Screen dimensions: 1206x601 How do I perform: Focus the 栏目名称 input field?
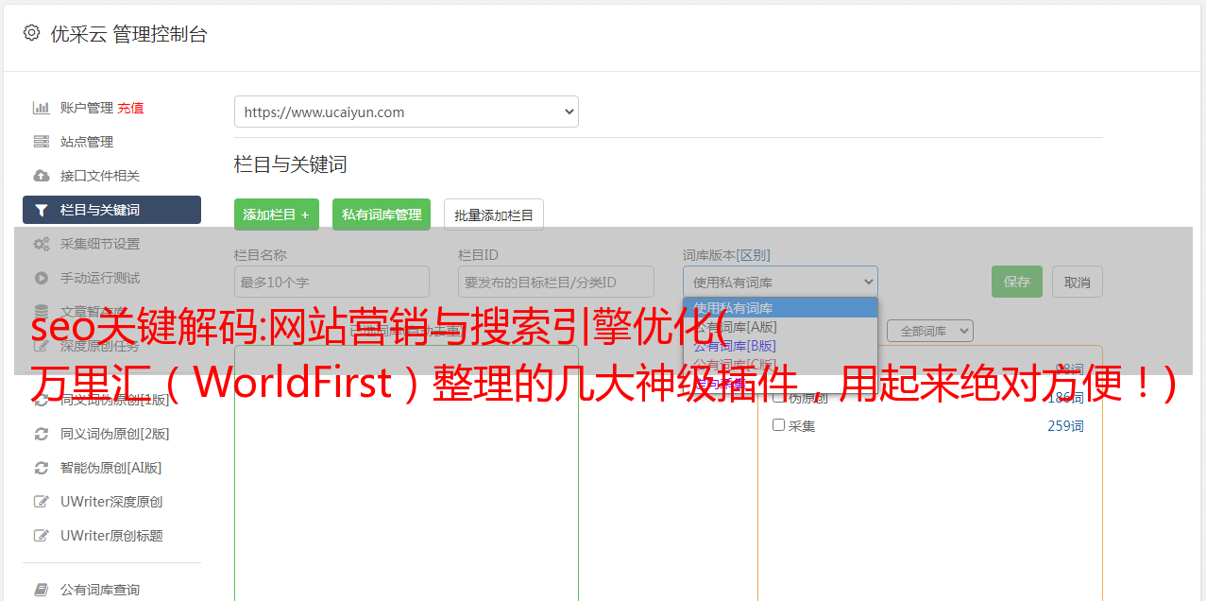point(331,282)
